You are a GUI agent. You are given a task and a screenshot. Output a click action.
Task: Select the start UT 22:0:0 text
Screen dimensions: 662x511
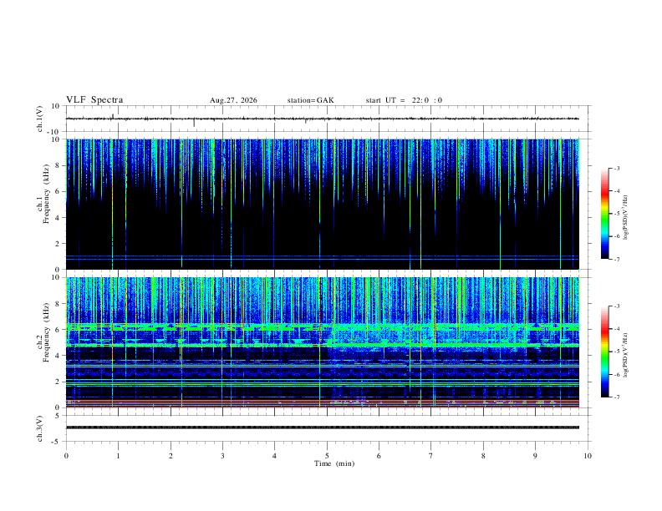(404, 100)
